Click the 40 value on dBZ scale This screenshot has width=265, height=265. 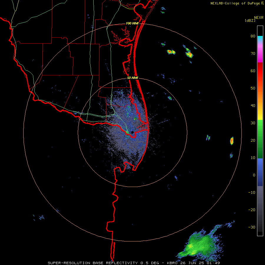point(253,106)
